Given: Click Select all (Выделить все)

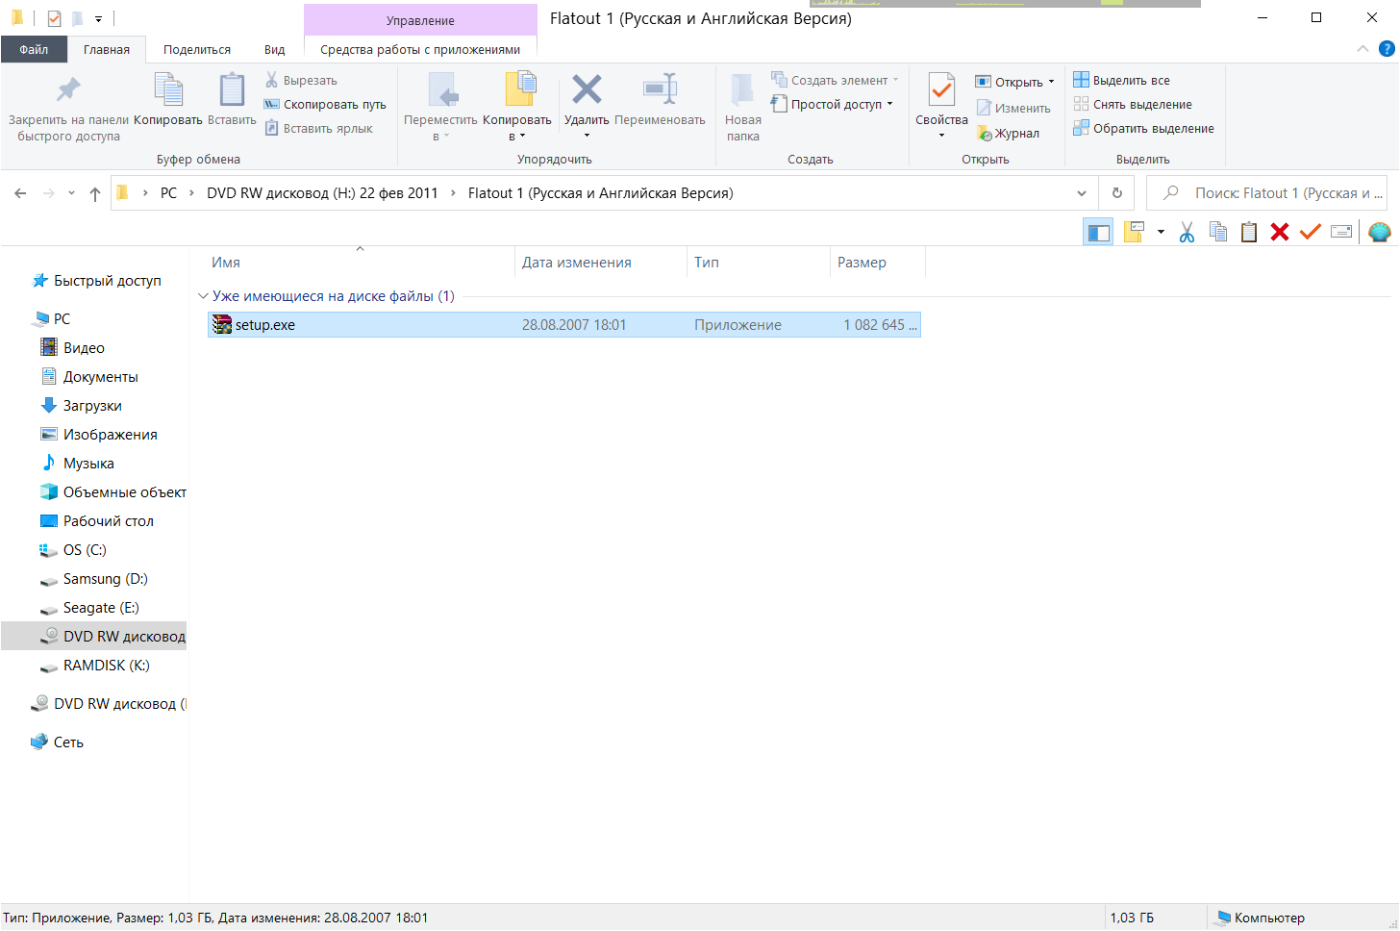Looking at the screenshot, I should click(x=1122, y=80).
